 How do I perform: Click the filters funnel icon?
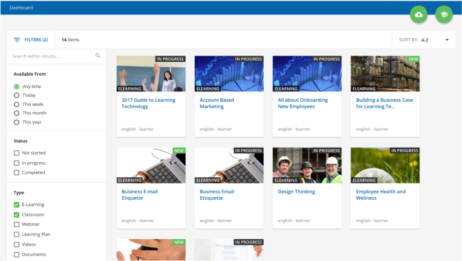[17, 40]
